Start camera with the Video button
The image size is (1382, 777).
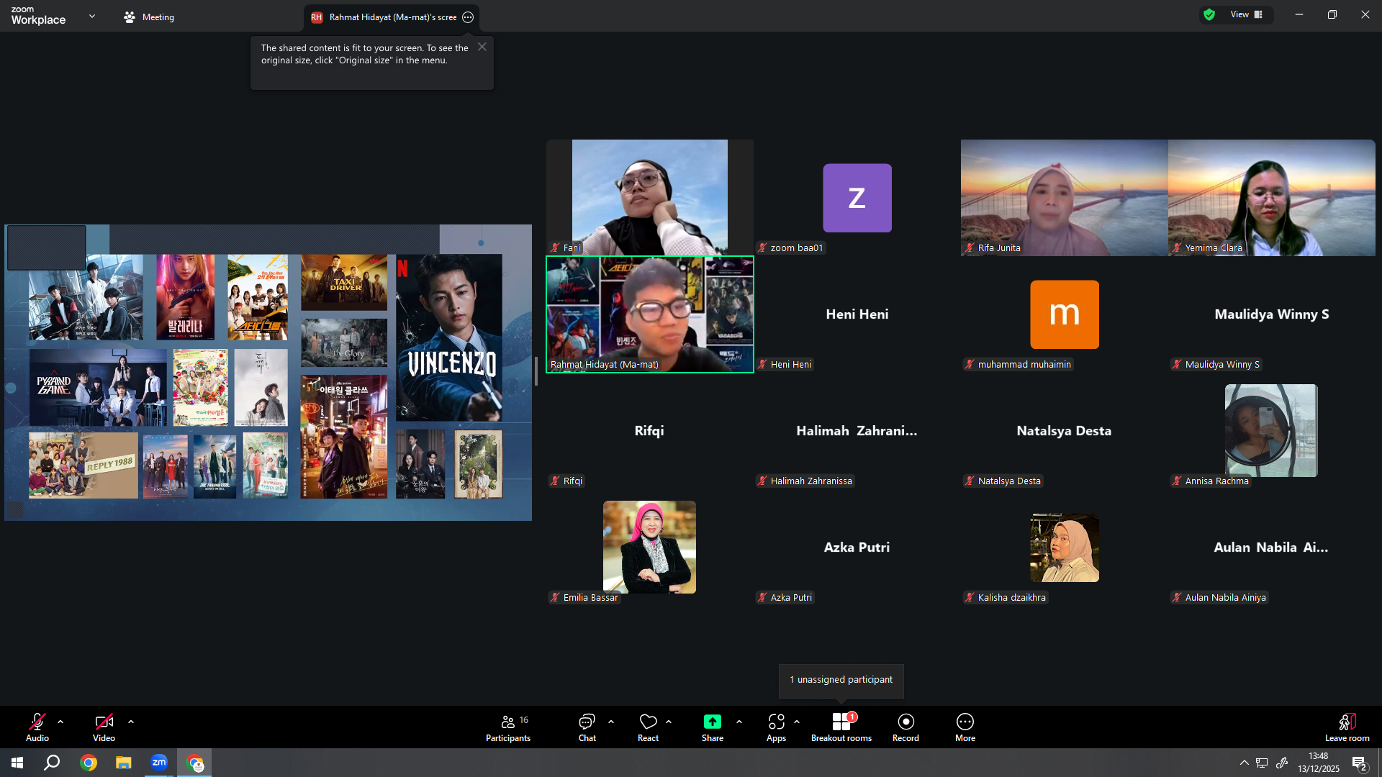(104, 727)
